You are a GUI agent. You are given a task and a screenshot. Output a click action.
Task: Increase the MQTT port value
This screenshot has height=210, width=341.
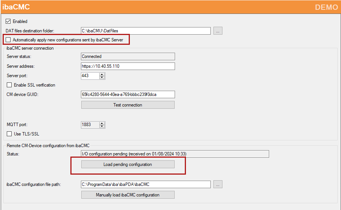tap(102, 123)
